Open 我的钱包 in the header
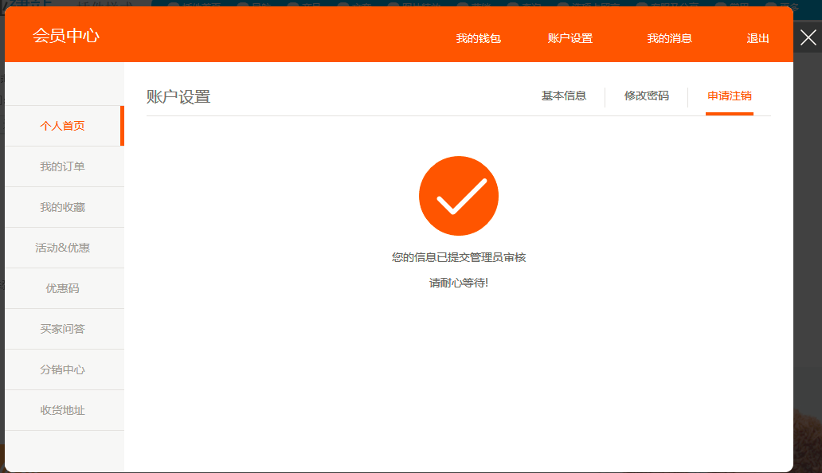The width and height of the screenshot is (822, 473). pyautogui.click(x=478, y=38)
